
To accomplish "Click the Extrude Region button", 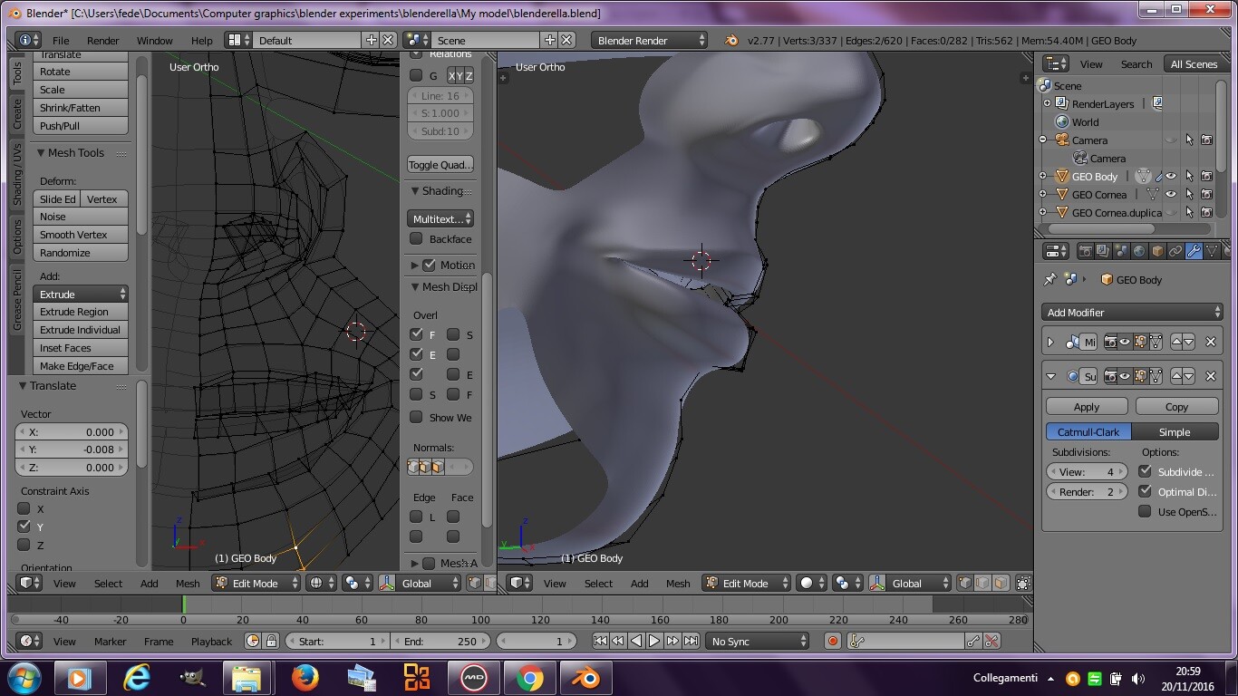I will [81, 312].
